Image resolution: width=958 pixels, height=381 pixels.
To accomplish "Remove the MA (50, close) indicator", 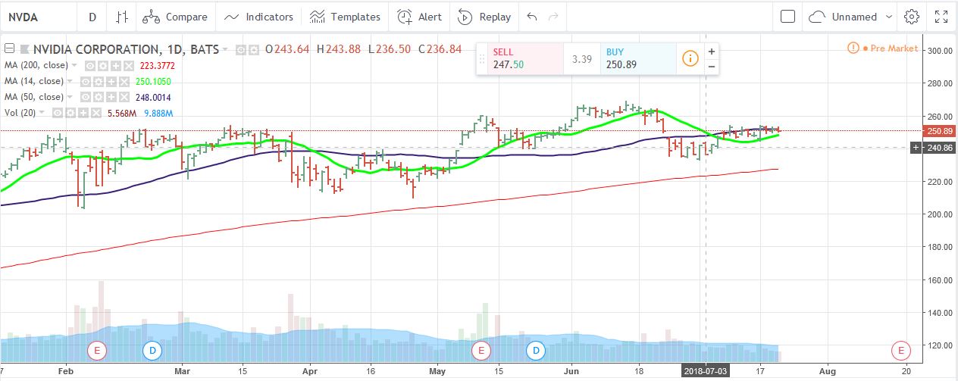I will pos(124,97).
